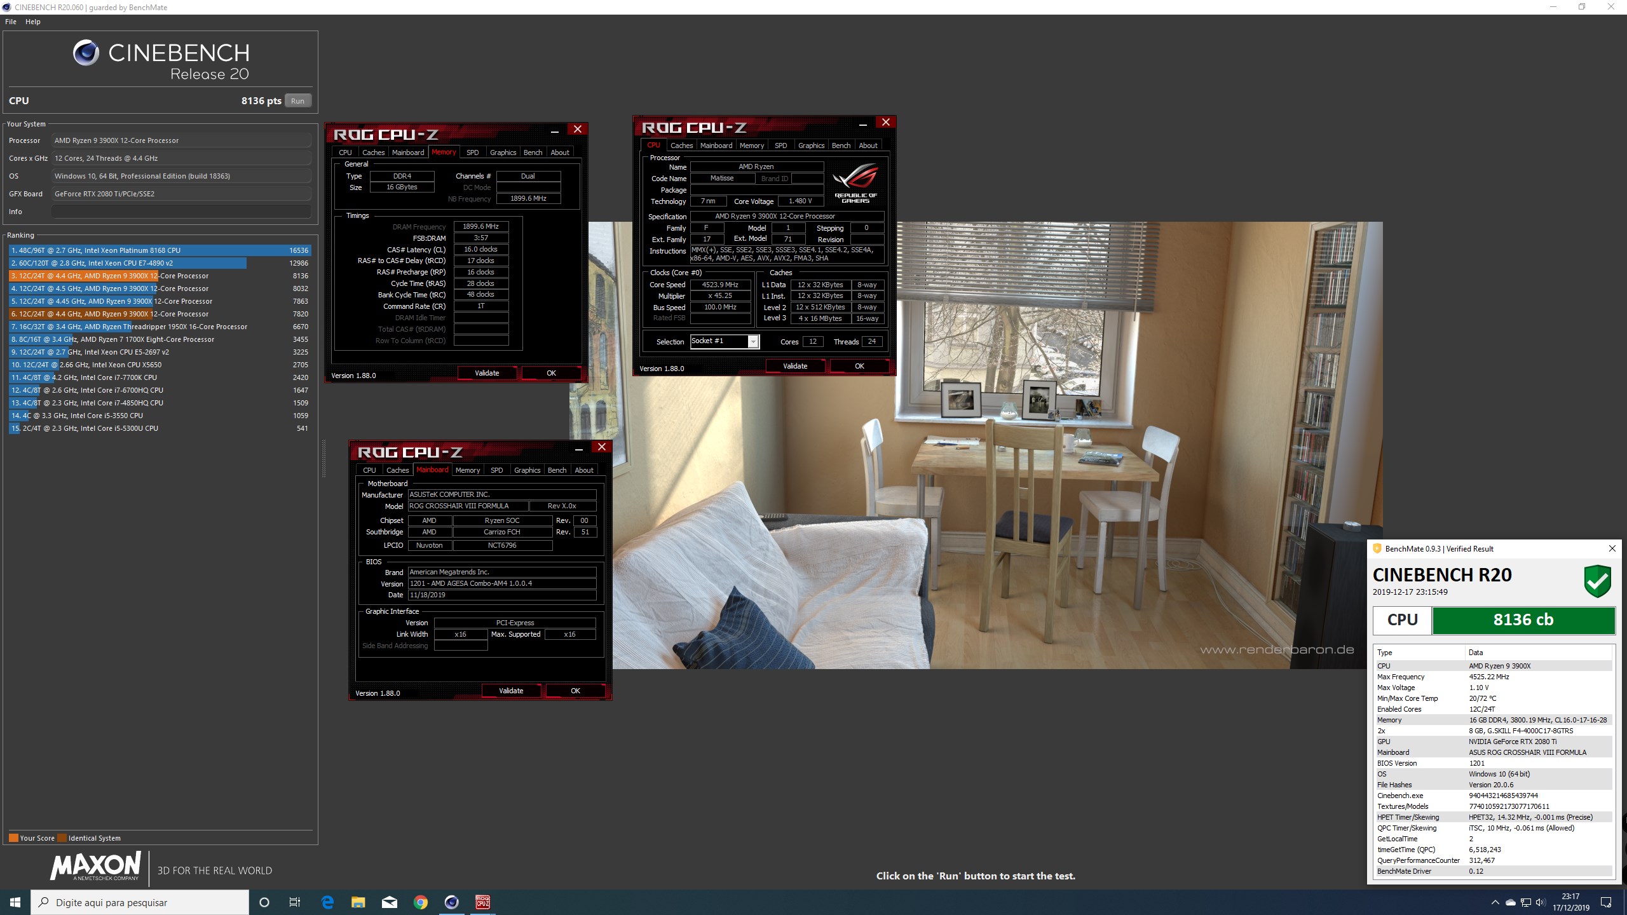Open the Mail app from taskbar

(x=390, y=902)
